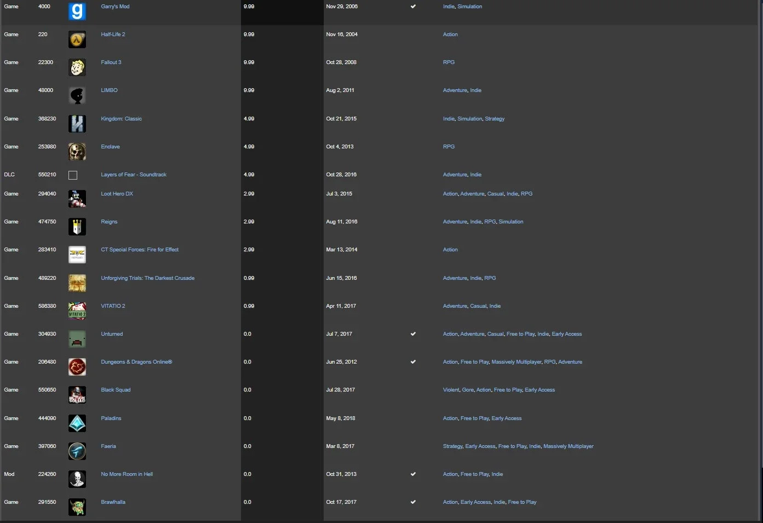
Task: Open the Loot Hero DX title link
Action: click(117, 194)
